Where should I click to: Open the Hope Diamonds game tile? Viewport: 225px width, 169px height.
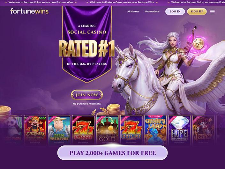click(179, 130)
